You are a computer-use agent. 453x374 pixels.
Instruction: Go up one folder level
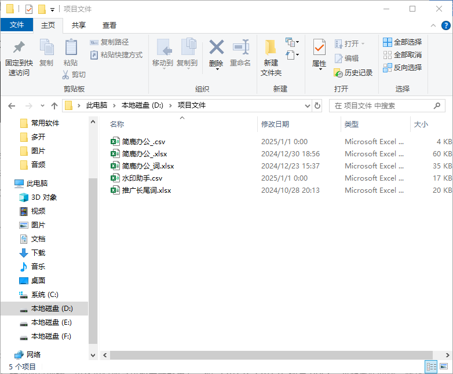pos(54,106)
